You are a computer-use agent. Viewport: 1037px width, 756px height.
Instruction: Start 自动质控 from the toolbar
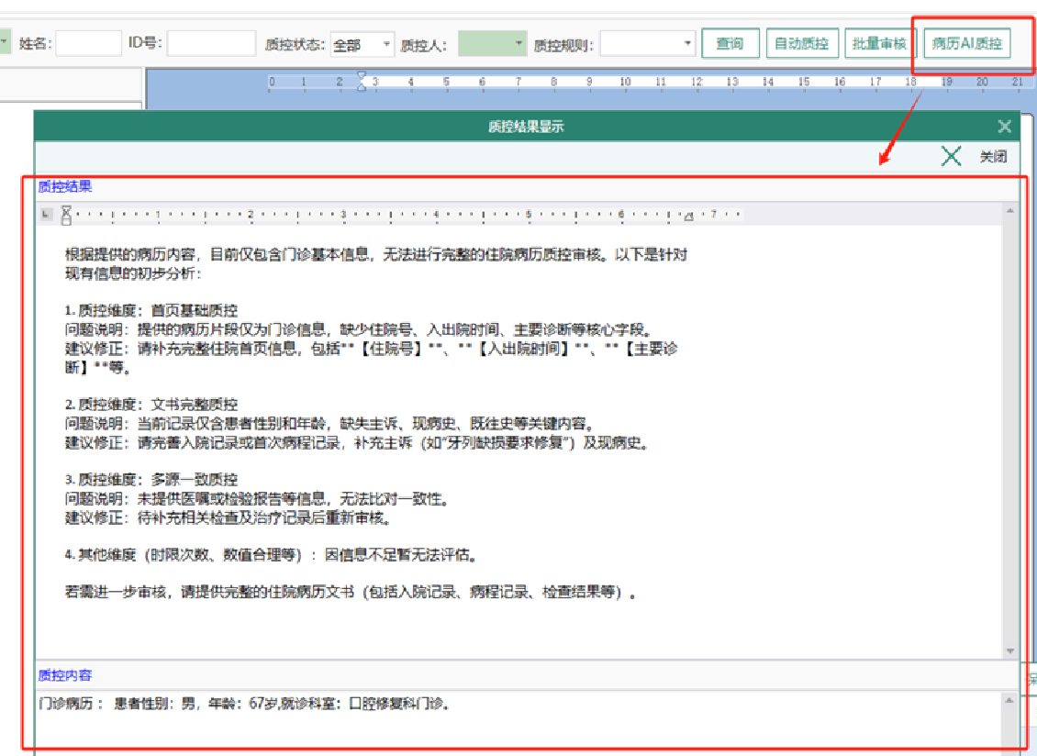click(801, 43)
